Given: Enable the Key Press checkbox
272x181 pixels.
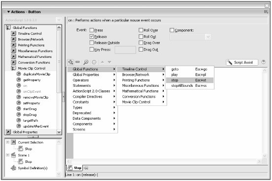Looking at the screenshot, I should click(91, 50).
